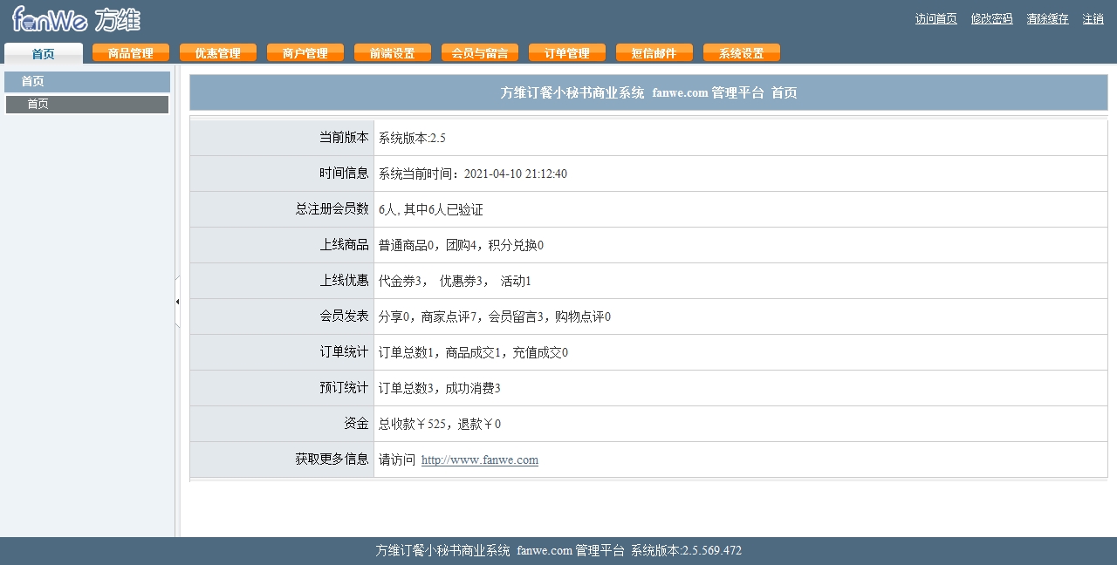Visit the http://www.fanwe.com link
This screenshot has height=565, width=1117.
[480, 459]
